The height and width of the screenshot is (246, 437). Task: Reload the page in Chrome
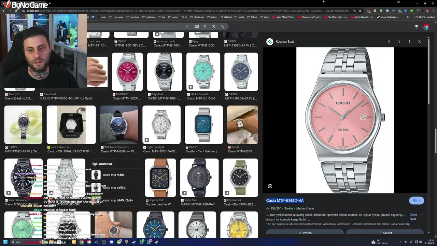pyautogui.click(x=16, y=11)
